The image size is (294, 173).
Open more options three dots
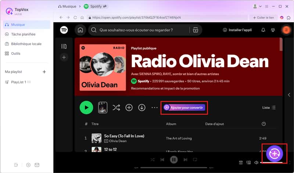pos(154,107)
